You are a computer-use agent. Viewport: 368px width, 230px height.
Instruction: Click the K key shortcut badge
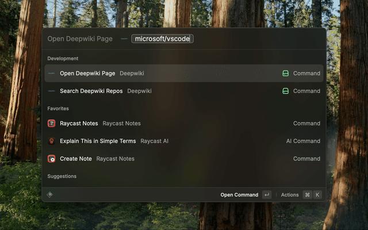(x=317, y=195)
